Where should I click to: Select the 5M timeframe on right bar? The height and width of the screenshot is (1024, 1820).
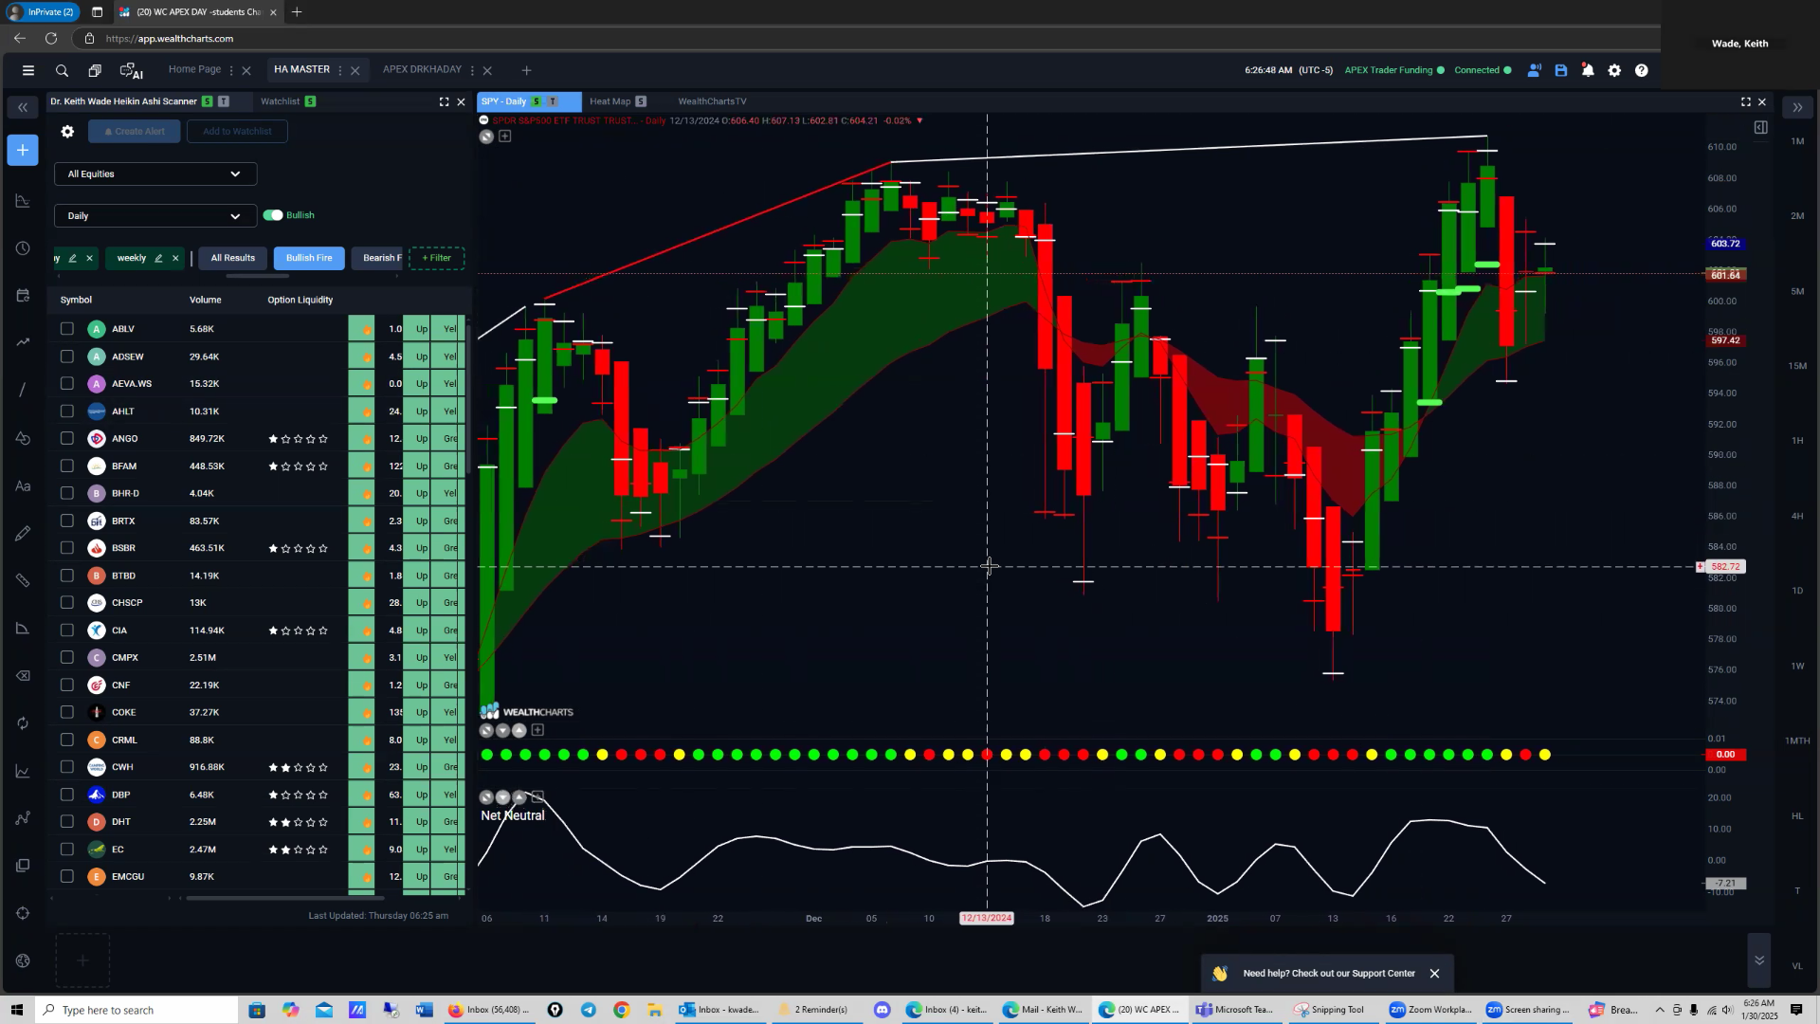coord(1797,291)
